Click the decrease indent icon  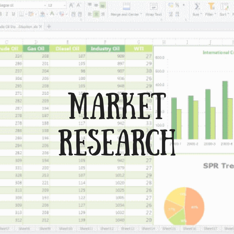coord(73,15)
